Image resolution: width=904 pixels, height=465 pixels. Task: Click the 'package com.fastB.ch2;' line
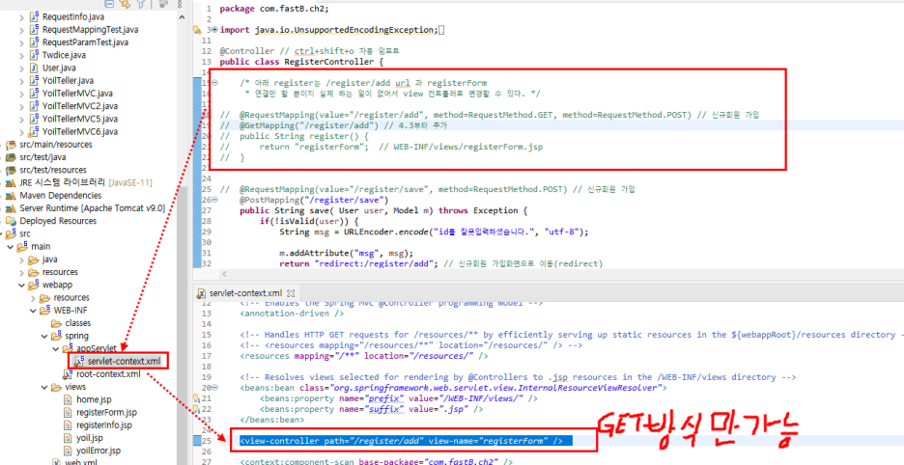point(273,9)
